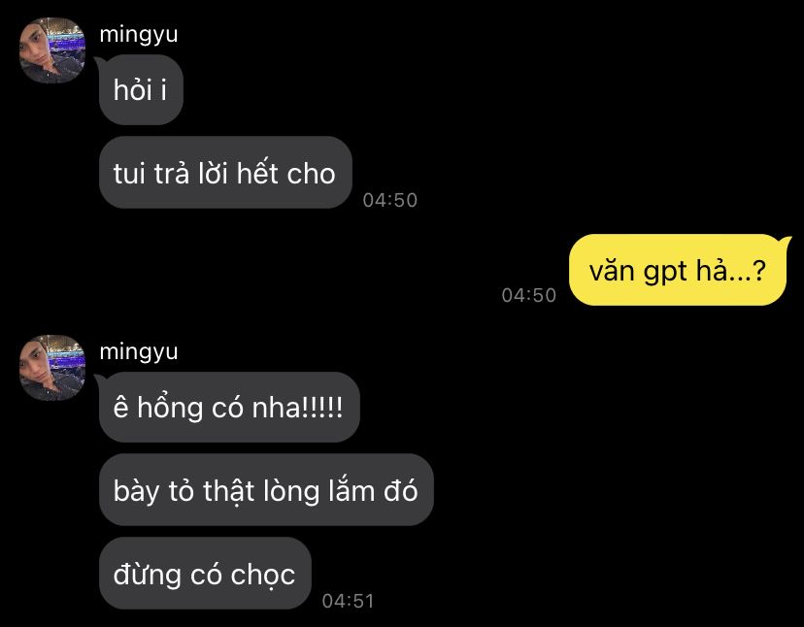Select the "ê hổng có nha!!!!!" message bubble
The height and width of the screenshot is (627, 804).
(229, 407)
